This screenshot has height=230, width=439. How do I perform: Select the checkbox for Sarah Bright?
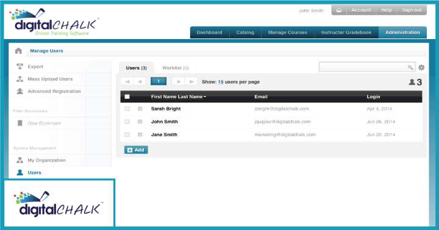click(x=127, y=109)
